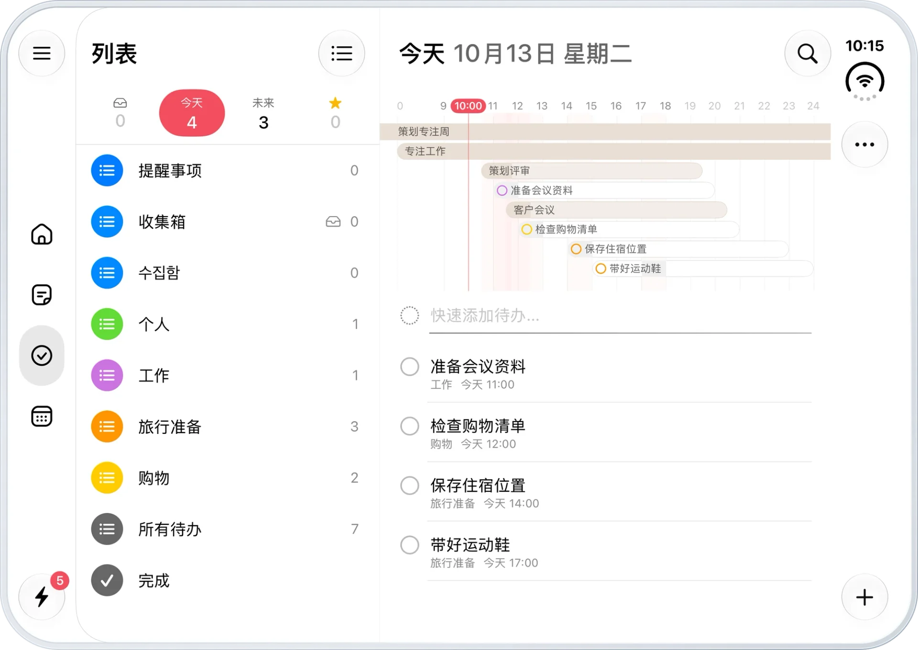Viewport: 918px width, 650px height.
Task: Mark 保存住宿位置 as complete
Action: (x=410, y=486)
